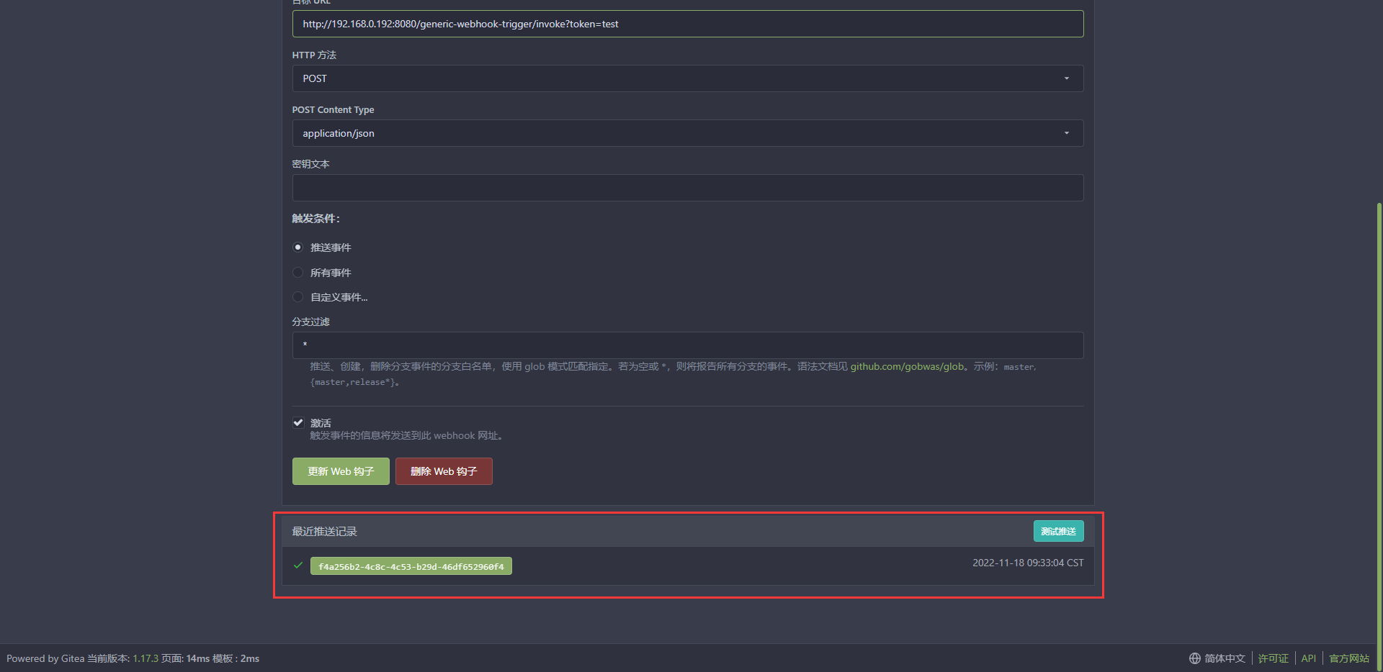Open the POST Content Type dropdown
1383x672 pixels.
[687, 133]
